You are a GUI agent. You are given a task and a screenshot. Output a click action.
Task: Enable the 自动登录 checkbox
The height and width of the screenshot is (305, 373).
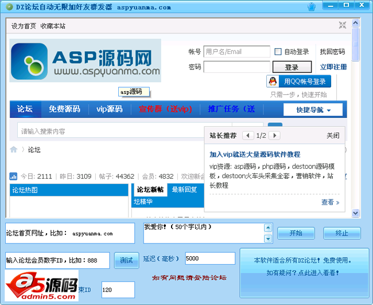click(x=278, y=52)
